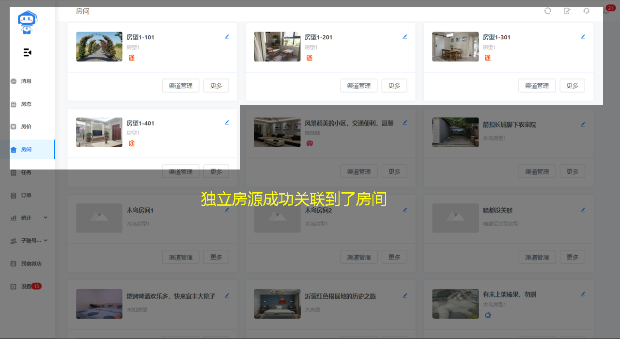Viewport: 620px width, 339px height.
Task: Click the title 箭扣长城脚下农家院
Action: [510, 124]
